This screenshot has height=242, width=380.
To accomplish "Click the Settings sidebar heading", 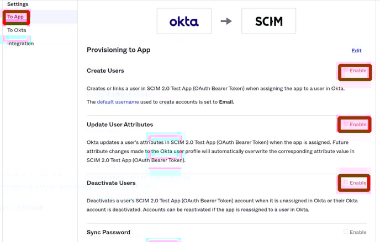I will click(18, 4).
